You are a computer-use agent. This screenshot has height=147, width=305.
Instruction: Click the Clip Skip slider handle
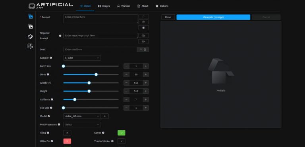point(63,108)
